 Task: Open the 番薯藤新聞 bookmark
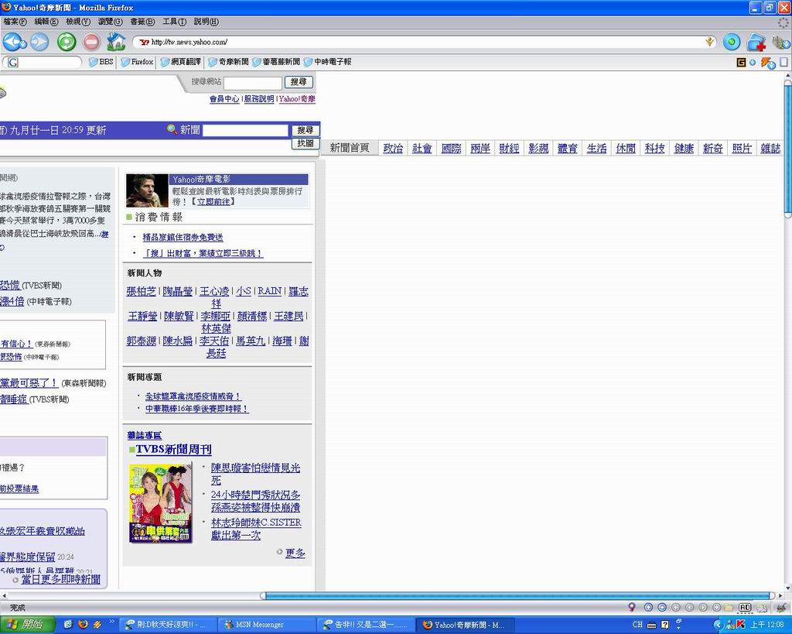pos(276,62)
